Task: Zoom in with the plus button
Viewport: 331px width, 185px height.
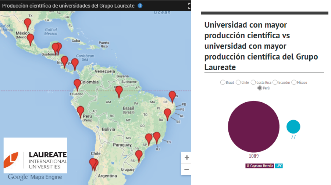Action: pyautogui.click(x=186, y=158)
